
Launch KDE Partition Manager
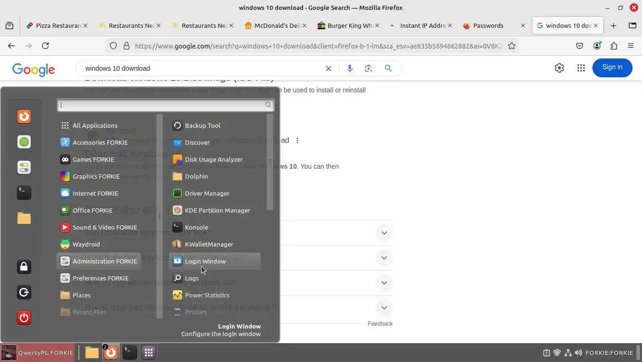point(214,210)
